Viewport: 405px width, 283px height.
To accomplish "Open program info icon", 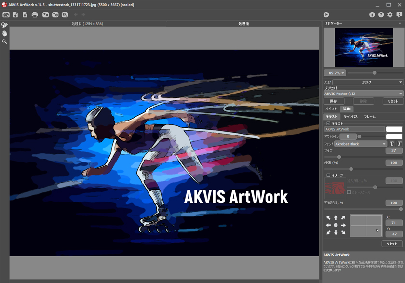I will coord(372,15).
